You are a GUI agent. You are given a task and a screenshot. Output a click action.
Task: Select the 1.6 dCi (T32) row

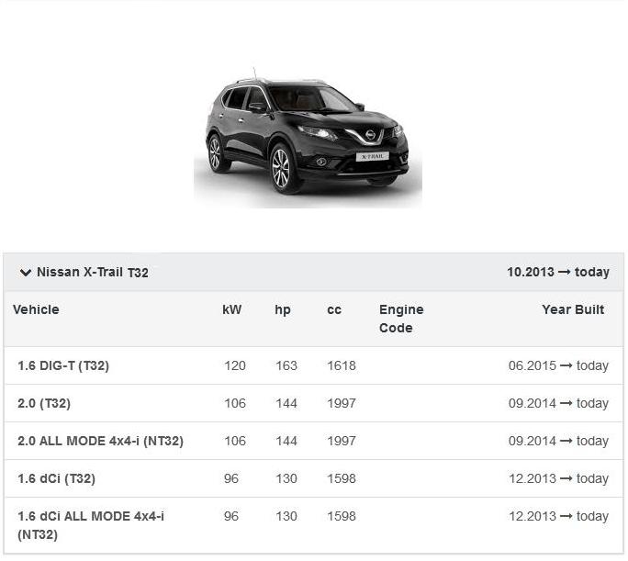(56, 478)
